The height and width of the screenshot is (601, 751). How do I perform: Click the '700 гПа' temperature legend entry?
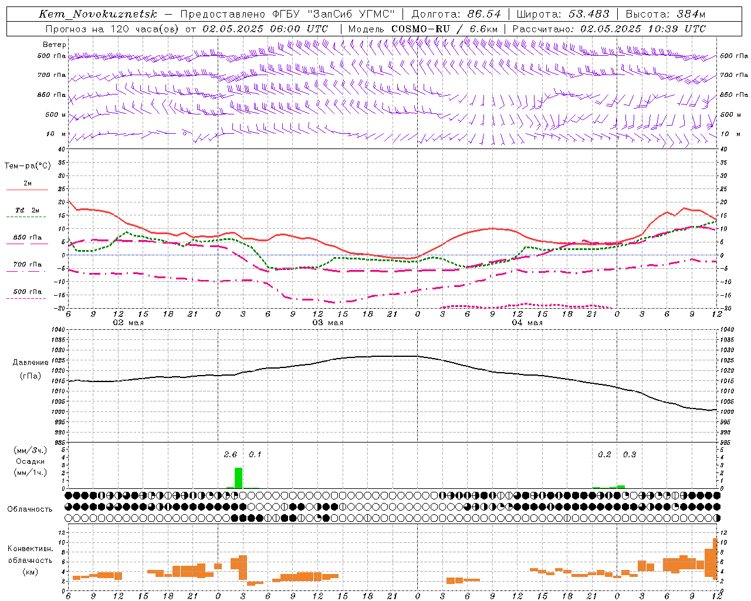[x=27, y=265]
